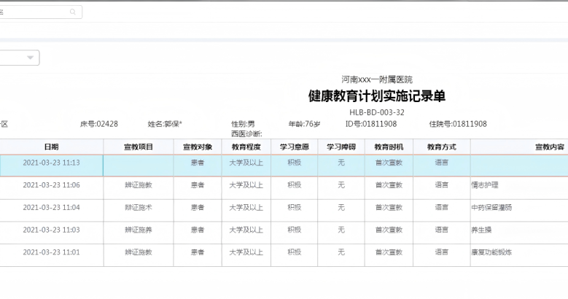This screenshot has height=299, width=568.
Task: Click the 学习意愿 column header
Action: pyautogui.click(x=294, y=147)
